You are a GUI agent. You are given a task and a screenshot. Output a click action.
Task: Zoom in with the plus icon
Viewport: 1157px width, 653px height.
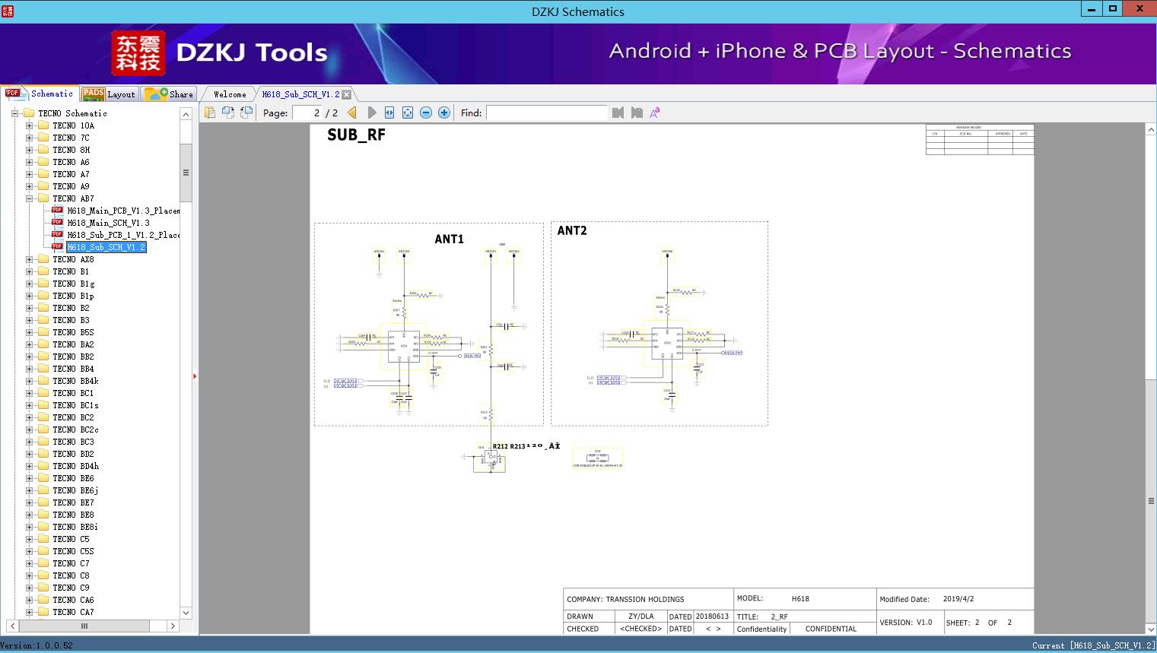pos(444,113)
